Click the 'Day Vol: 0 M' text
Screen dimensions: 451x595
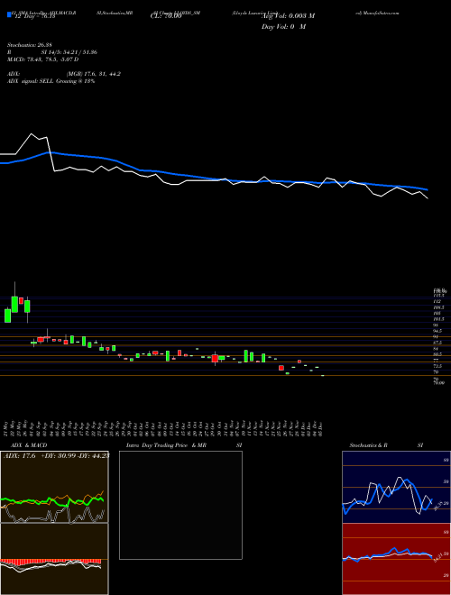[283, 26]
